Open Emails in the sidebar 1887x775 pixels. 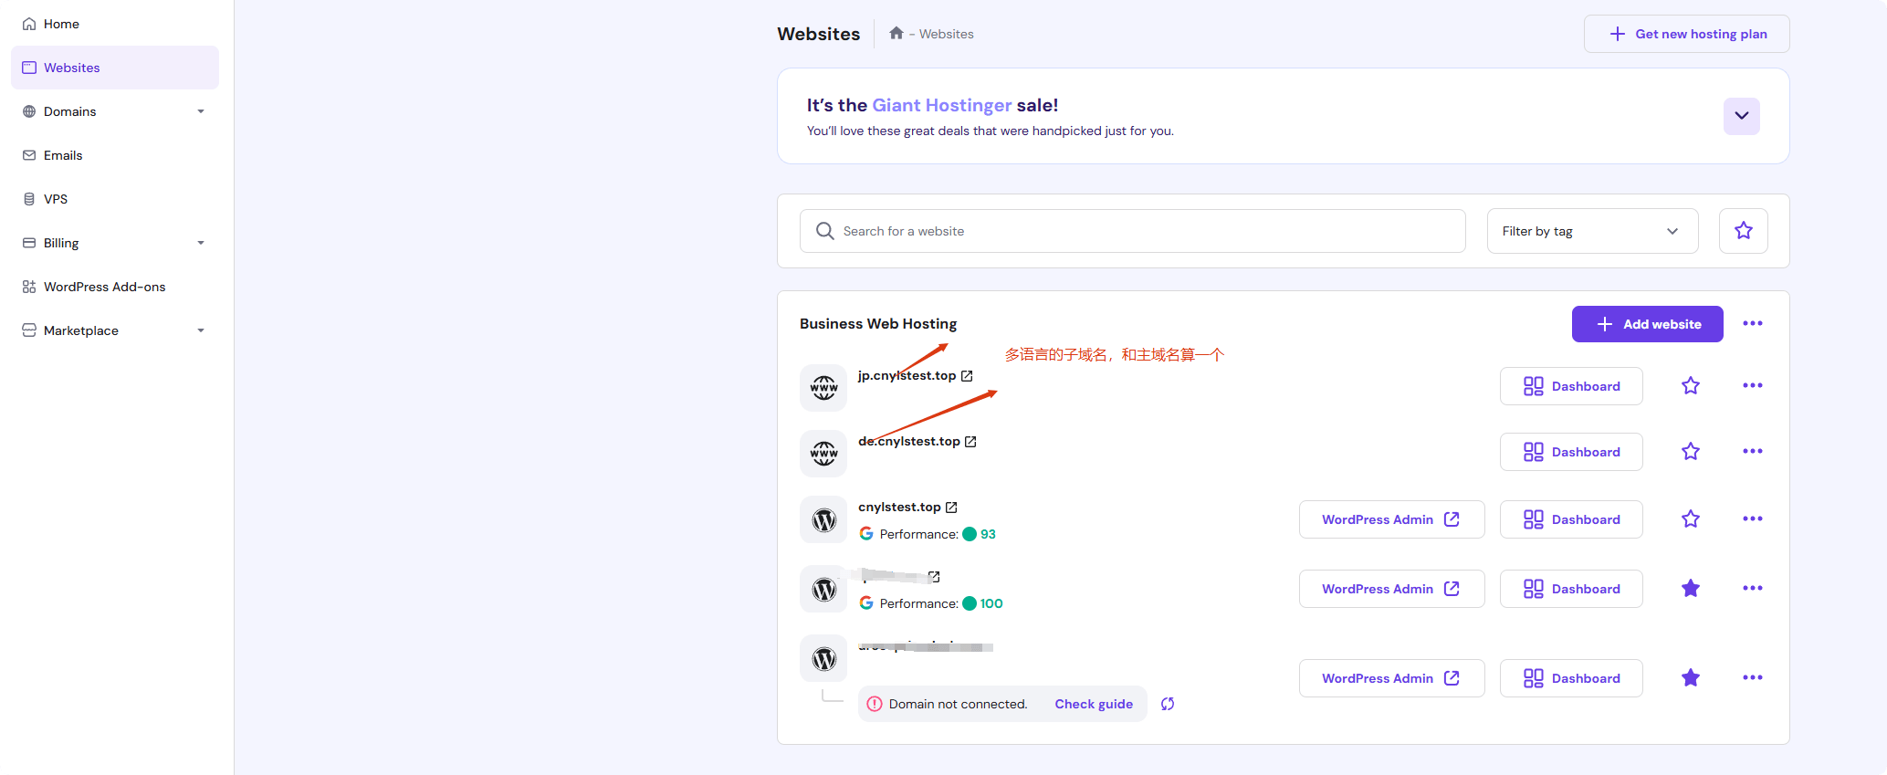(115, 155)
